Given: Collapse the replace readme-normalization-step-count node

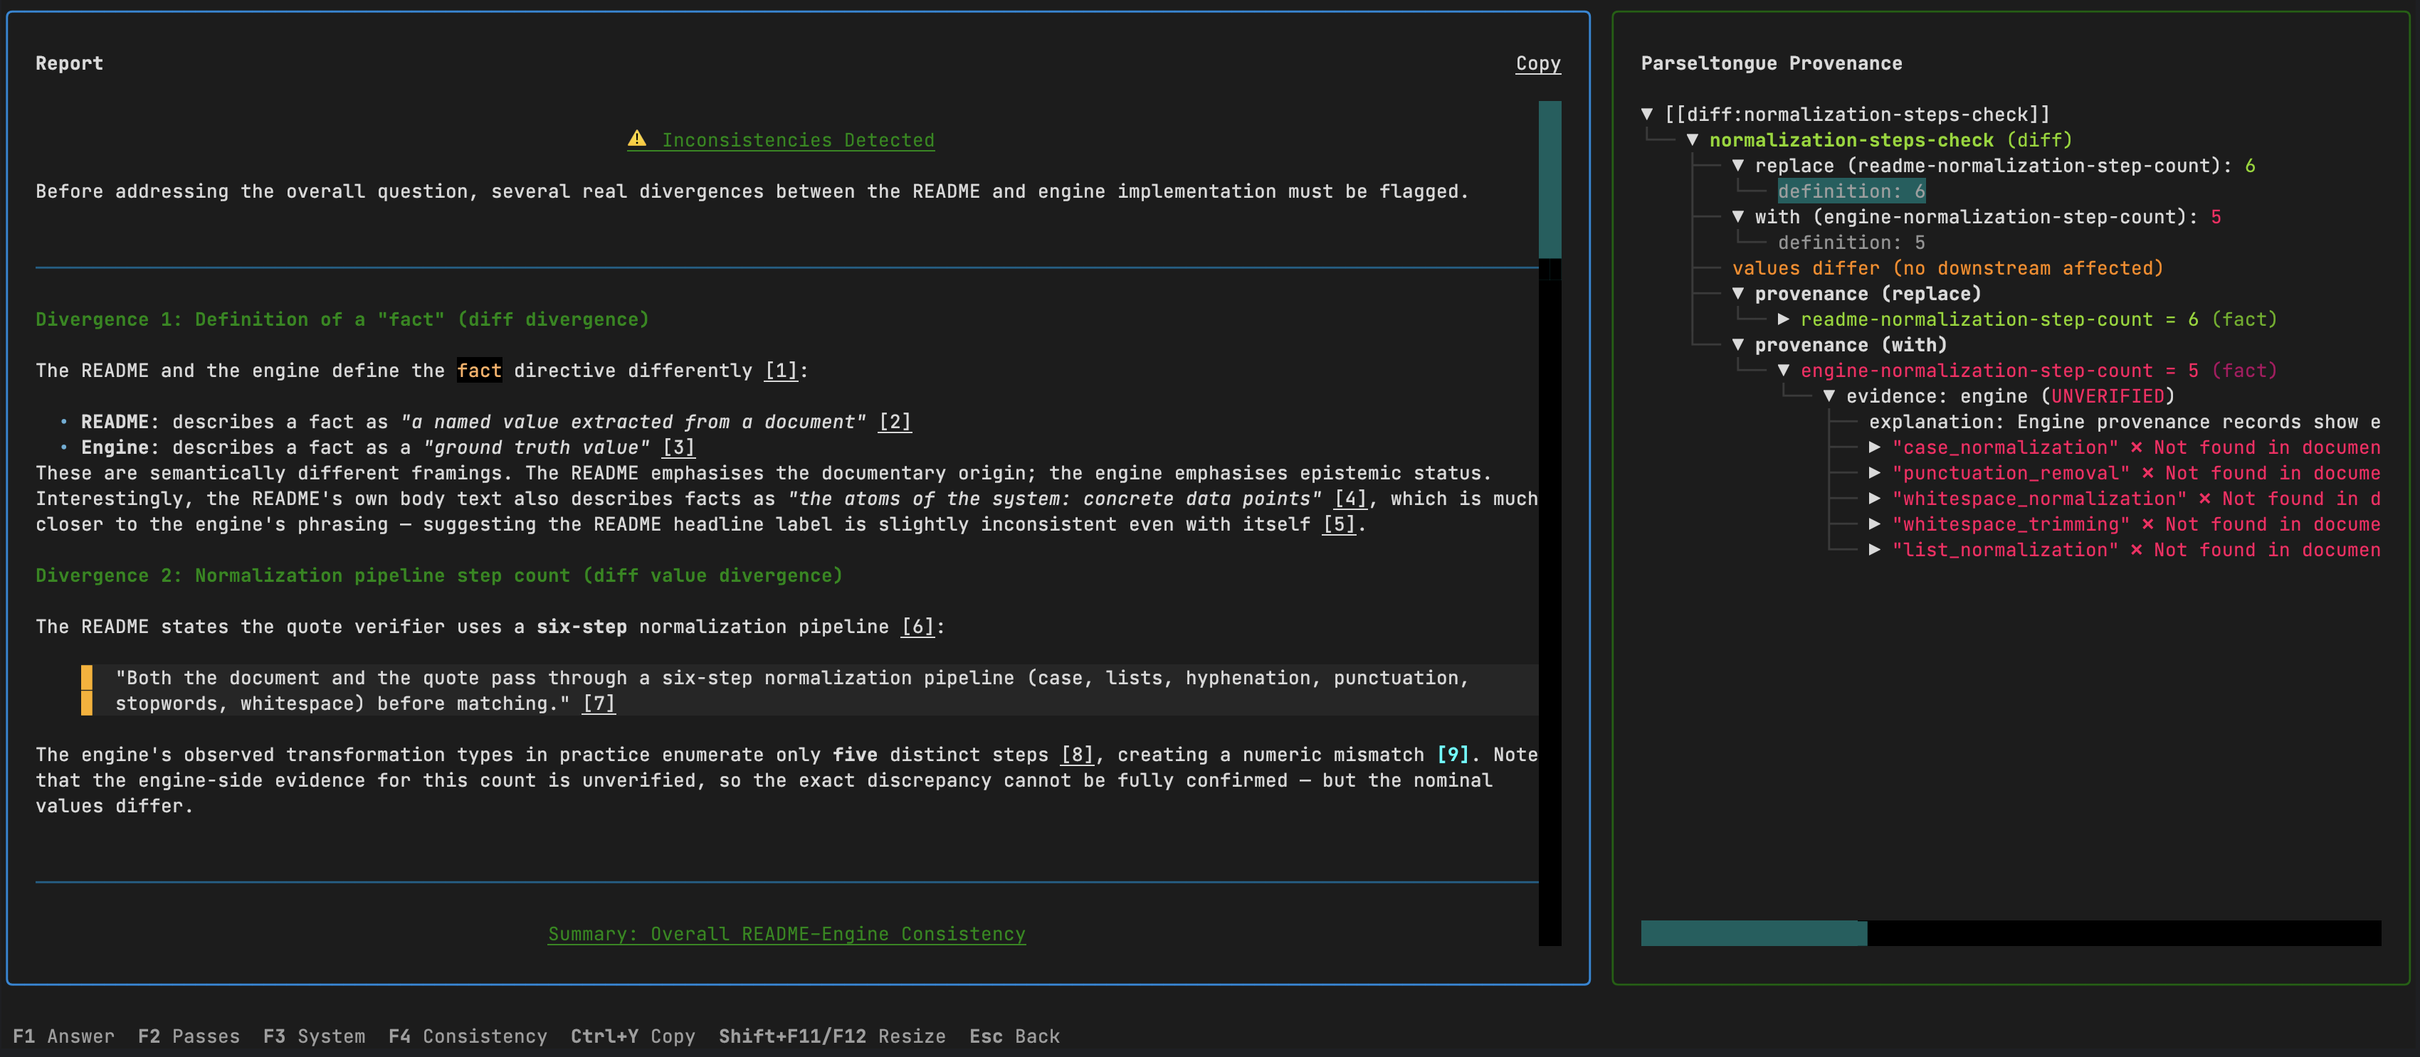Looking at the screenshot, I should (1740, 165).
